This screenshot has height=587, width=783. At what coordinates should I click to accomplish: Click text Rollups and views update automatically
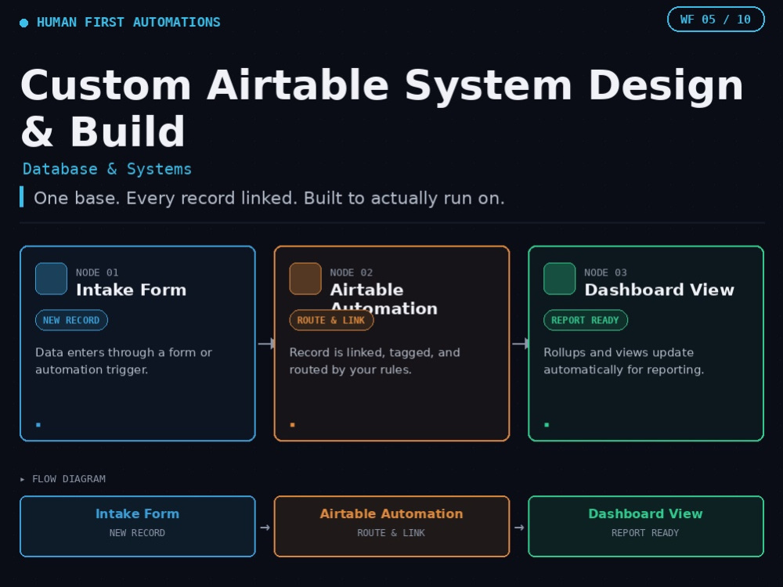tap(624, 361)
